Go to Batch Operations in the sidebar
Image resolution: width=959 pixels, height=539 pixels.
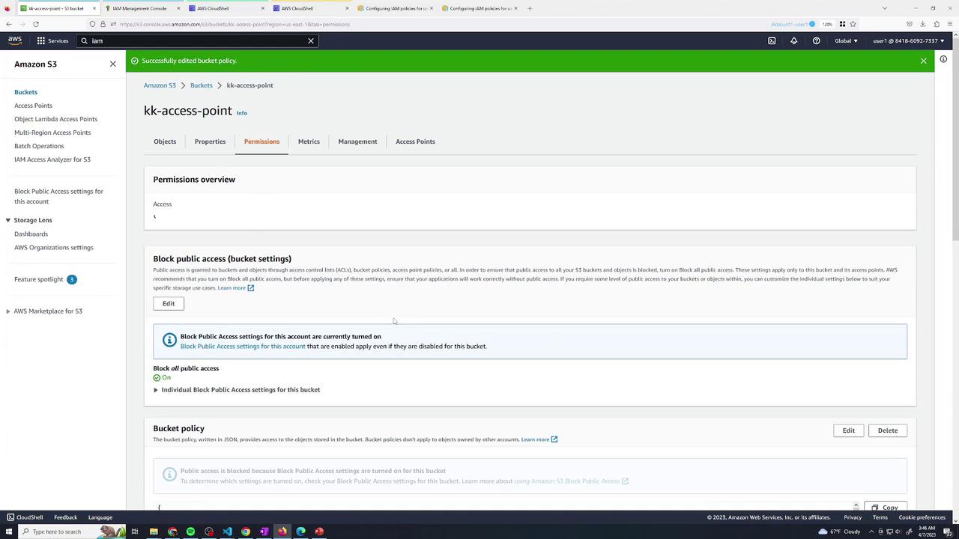[x=39, y=146]
